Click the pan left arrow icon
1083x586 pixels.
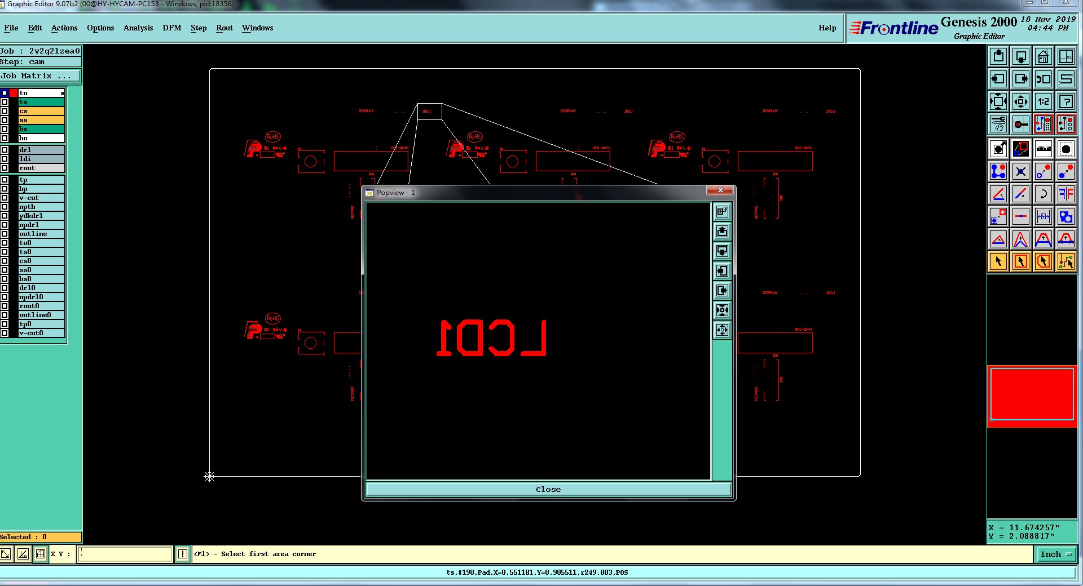pos(998,79)
